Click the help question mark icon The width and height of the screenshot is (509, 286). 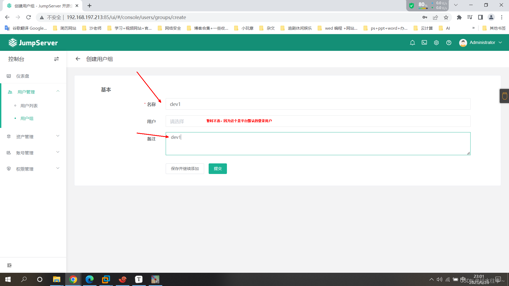coord(449,43)
